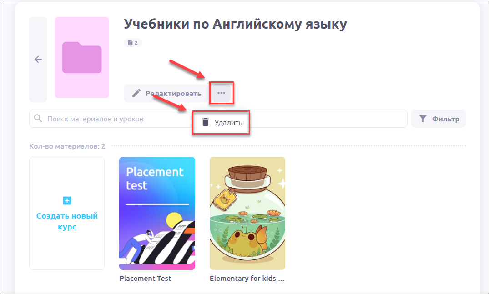
Task: Click the pencil edit icon
Action: tap(136, 93)
